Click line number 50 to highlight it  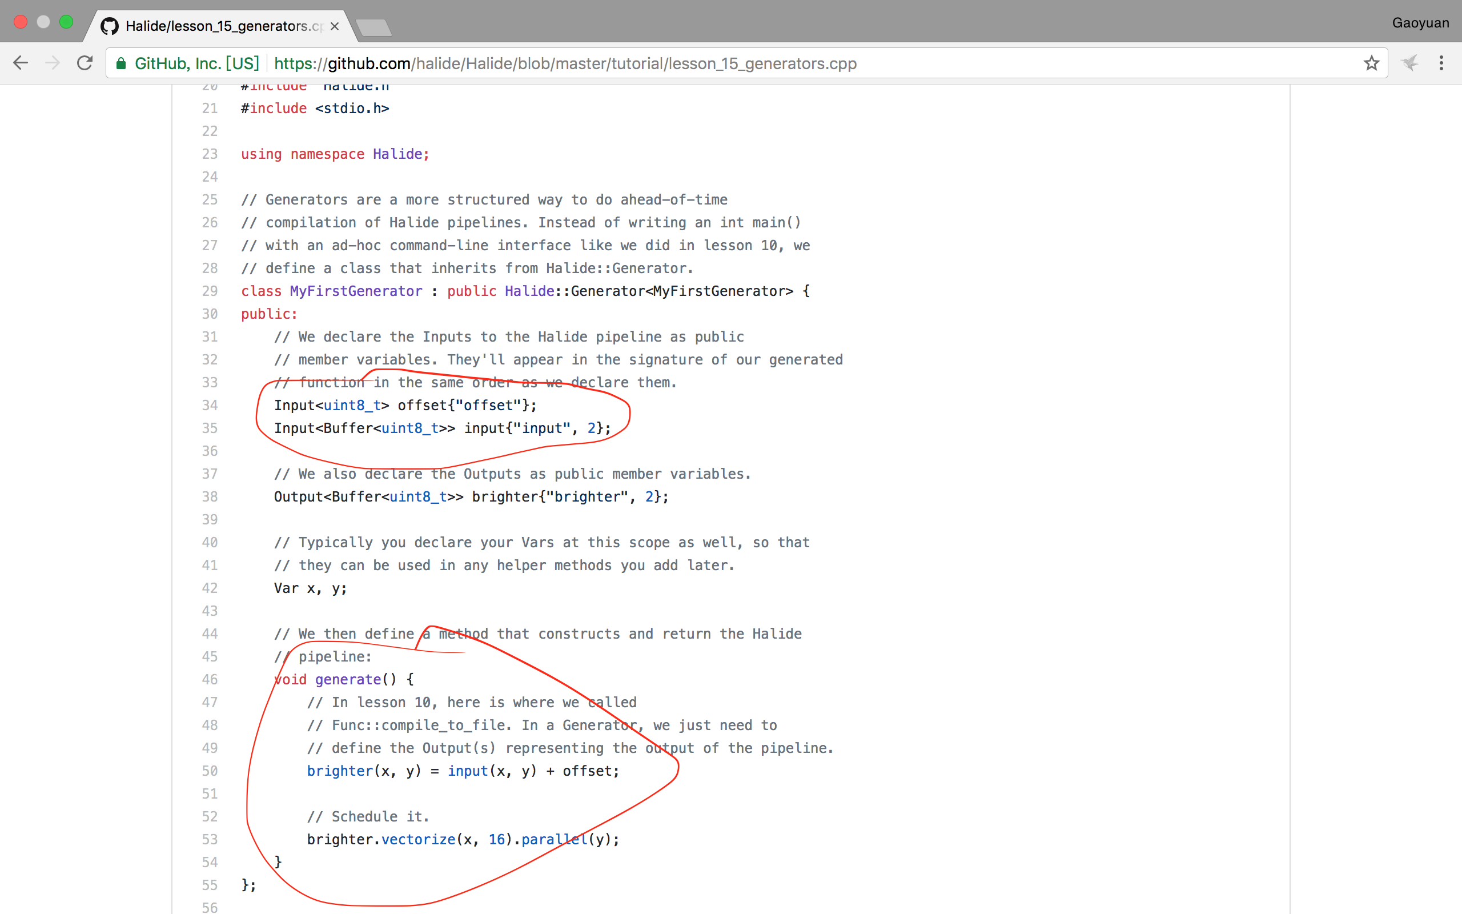click(x=210, y=771)
